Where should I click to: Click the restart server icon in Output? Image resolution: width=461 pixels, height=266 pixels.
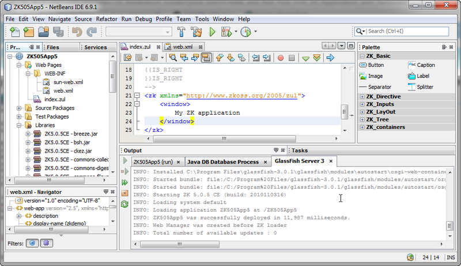(124, 204)
